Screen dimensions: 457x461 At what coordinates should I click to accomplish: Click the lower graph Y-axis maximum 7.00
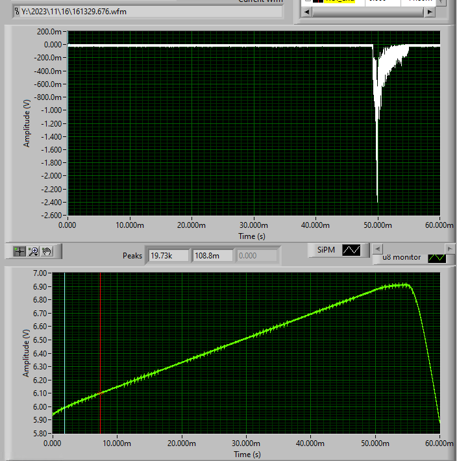[x=40, y=273]
